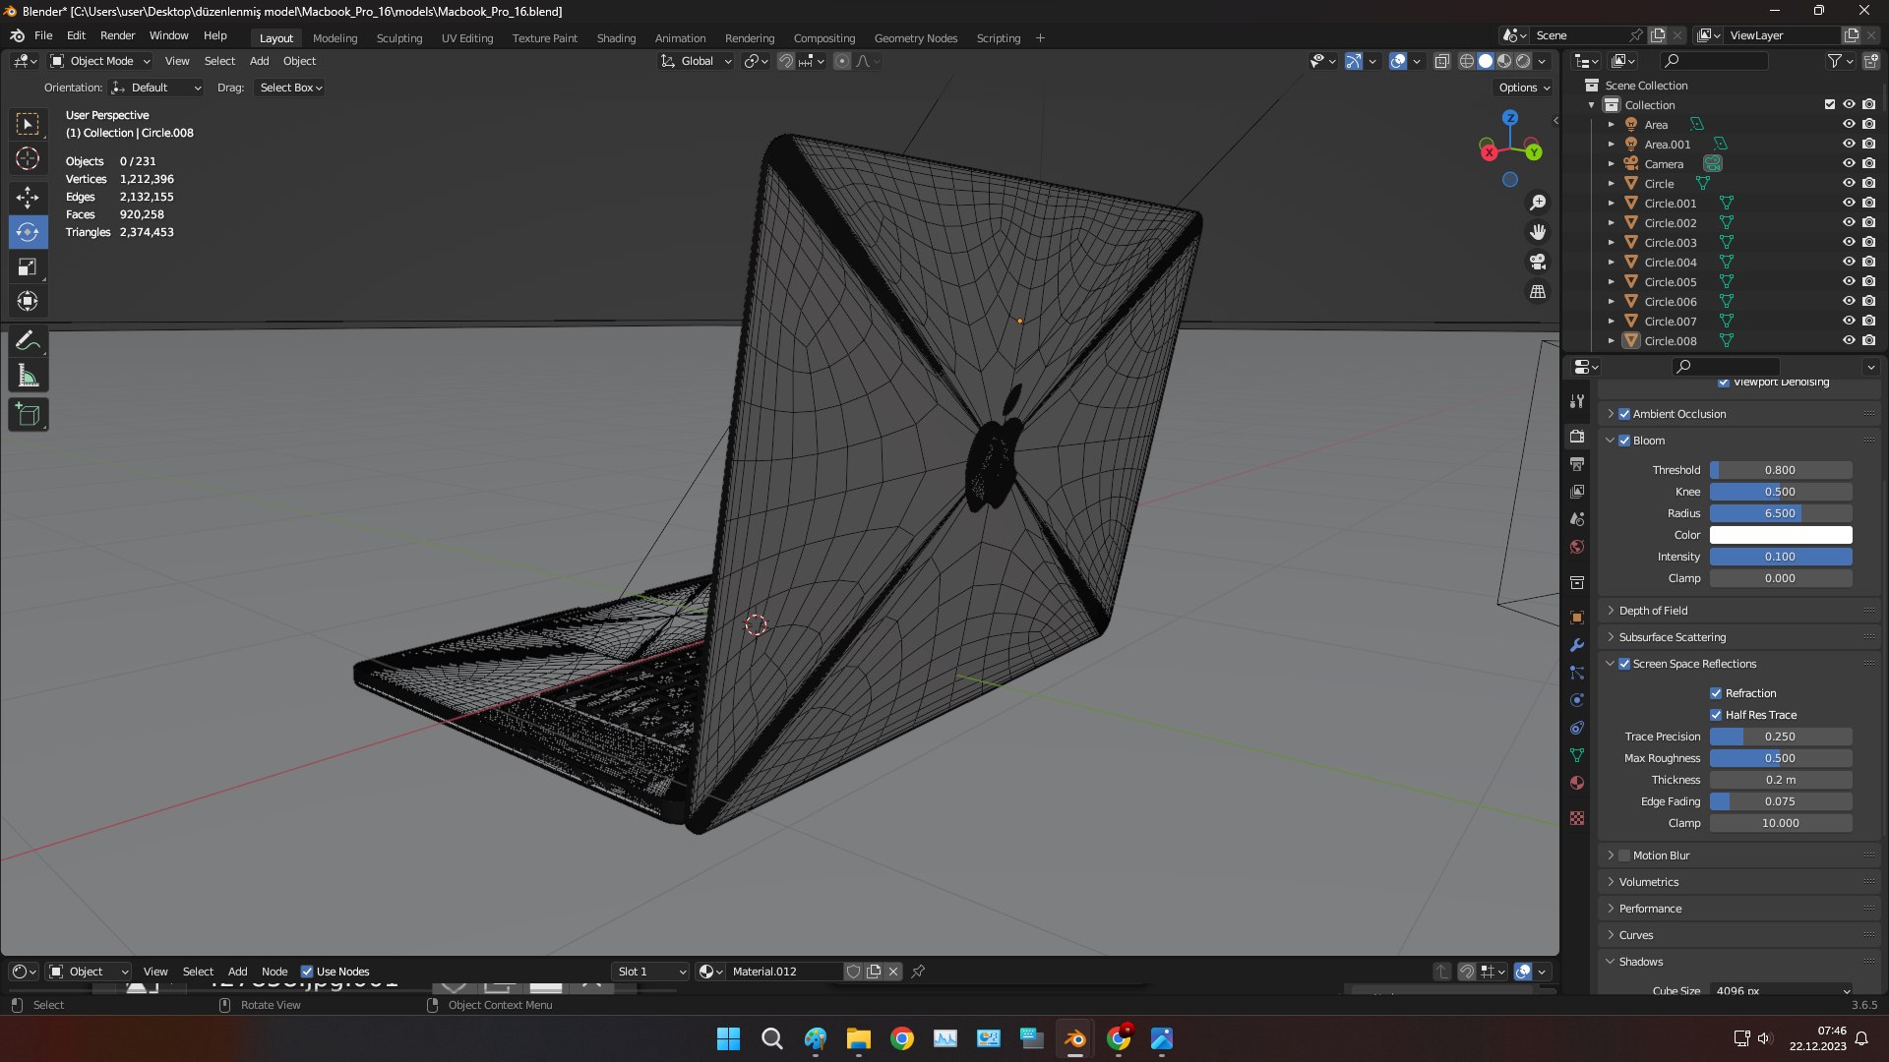This screenshot has width=1889, height=1062.
Task: Activate the Scale tool
Action: [x=28, y=267]
